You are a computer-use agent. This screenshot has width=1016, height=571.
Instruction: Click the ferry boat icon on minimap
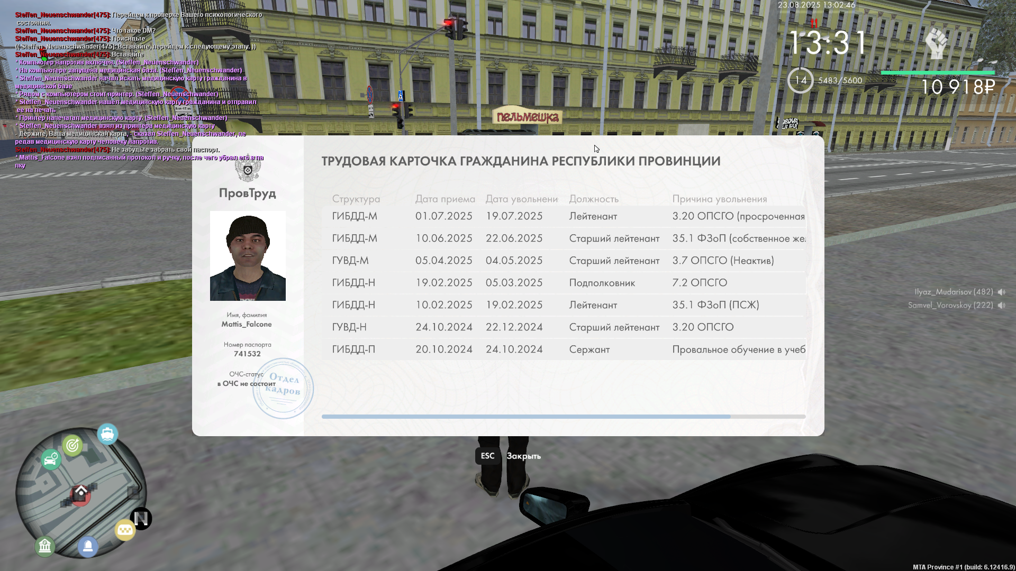coord(107,434)
